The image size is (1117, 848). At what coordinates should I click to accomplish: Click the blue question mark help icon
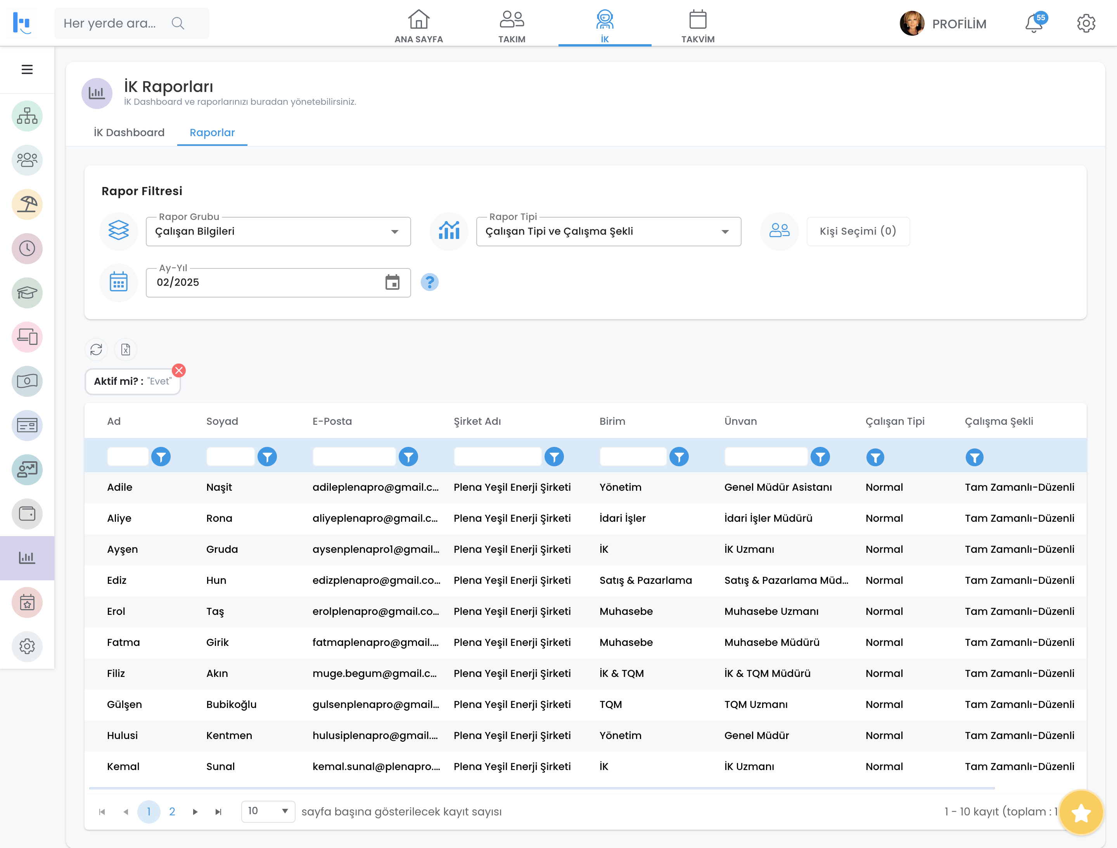pyautogui.click(x=429, y=282)
